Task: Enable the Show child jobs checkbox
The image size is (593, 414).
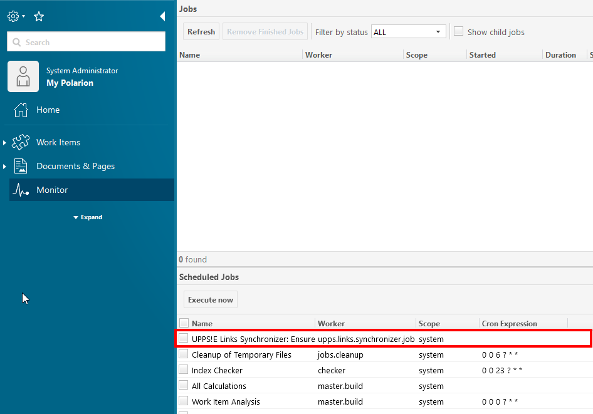Action: pos(458,31)
